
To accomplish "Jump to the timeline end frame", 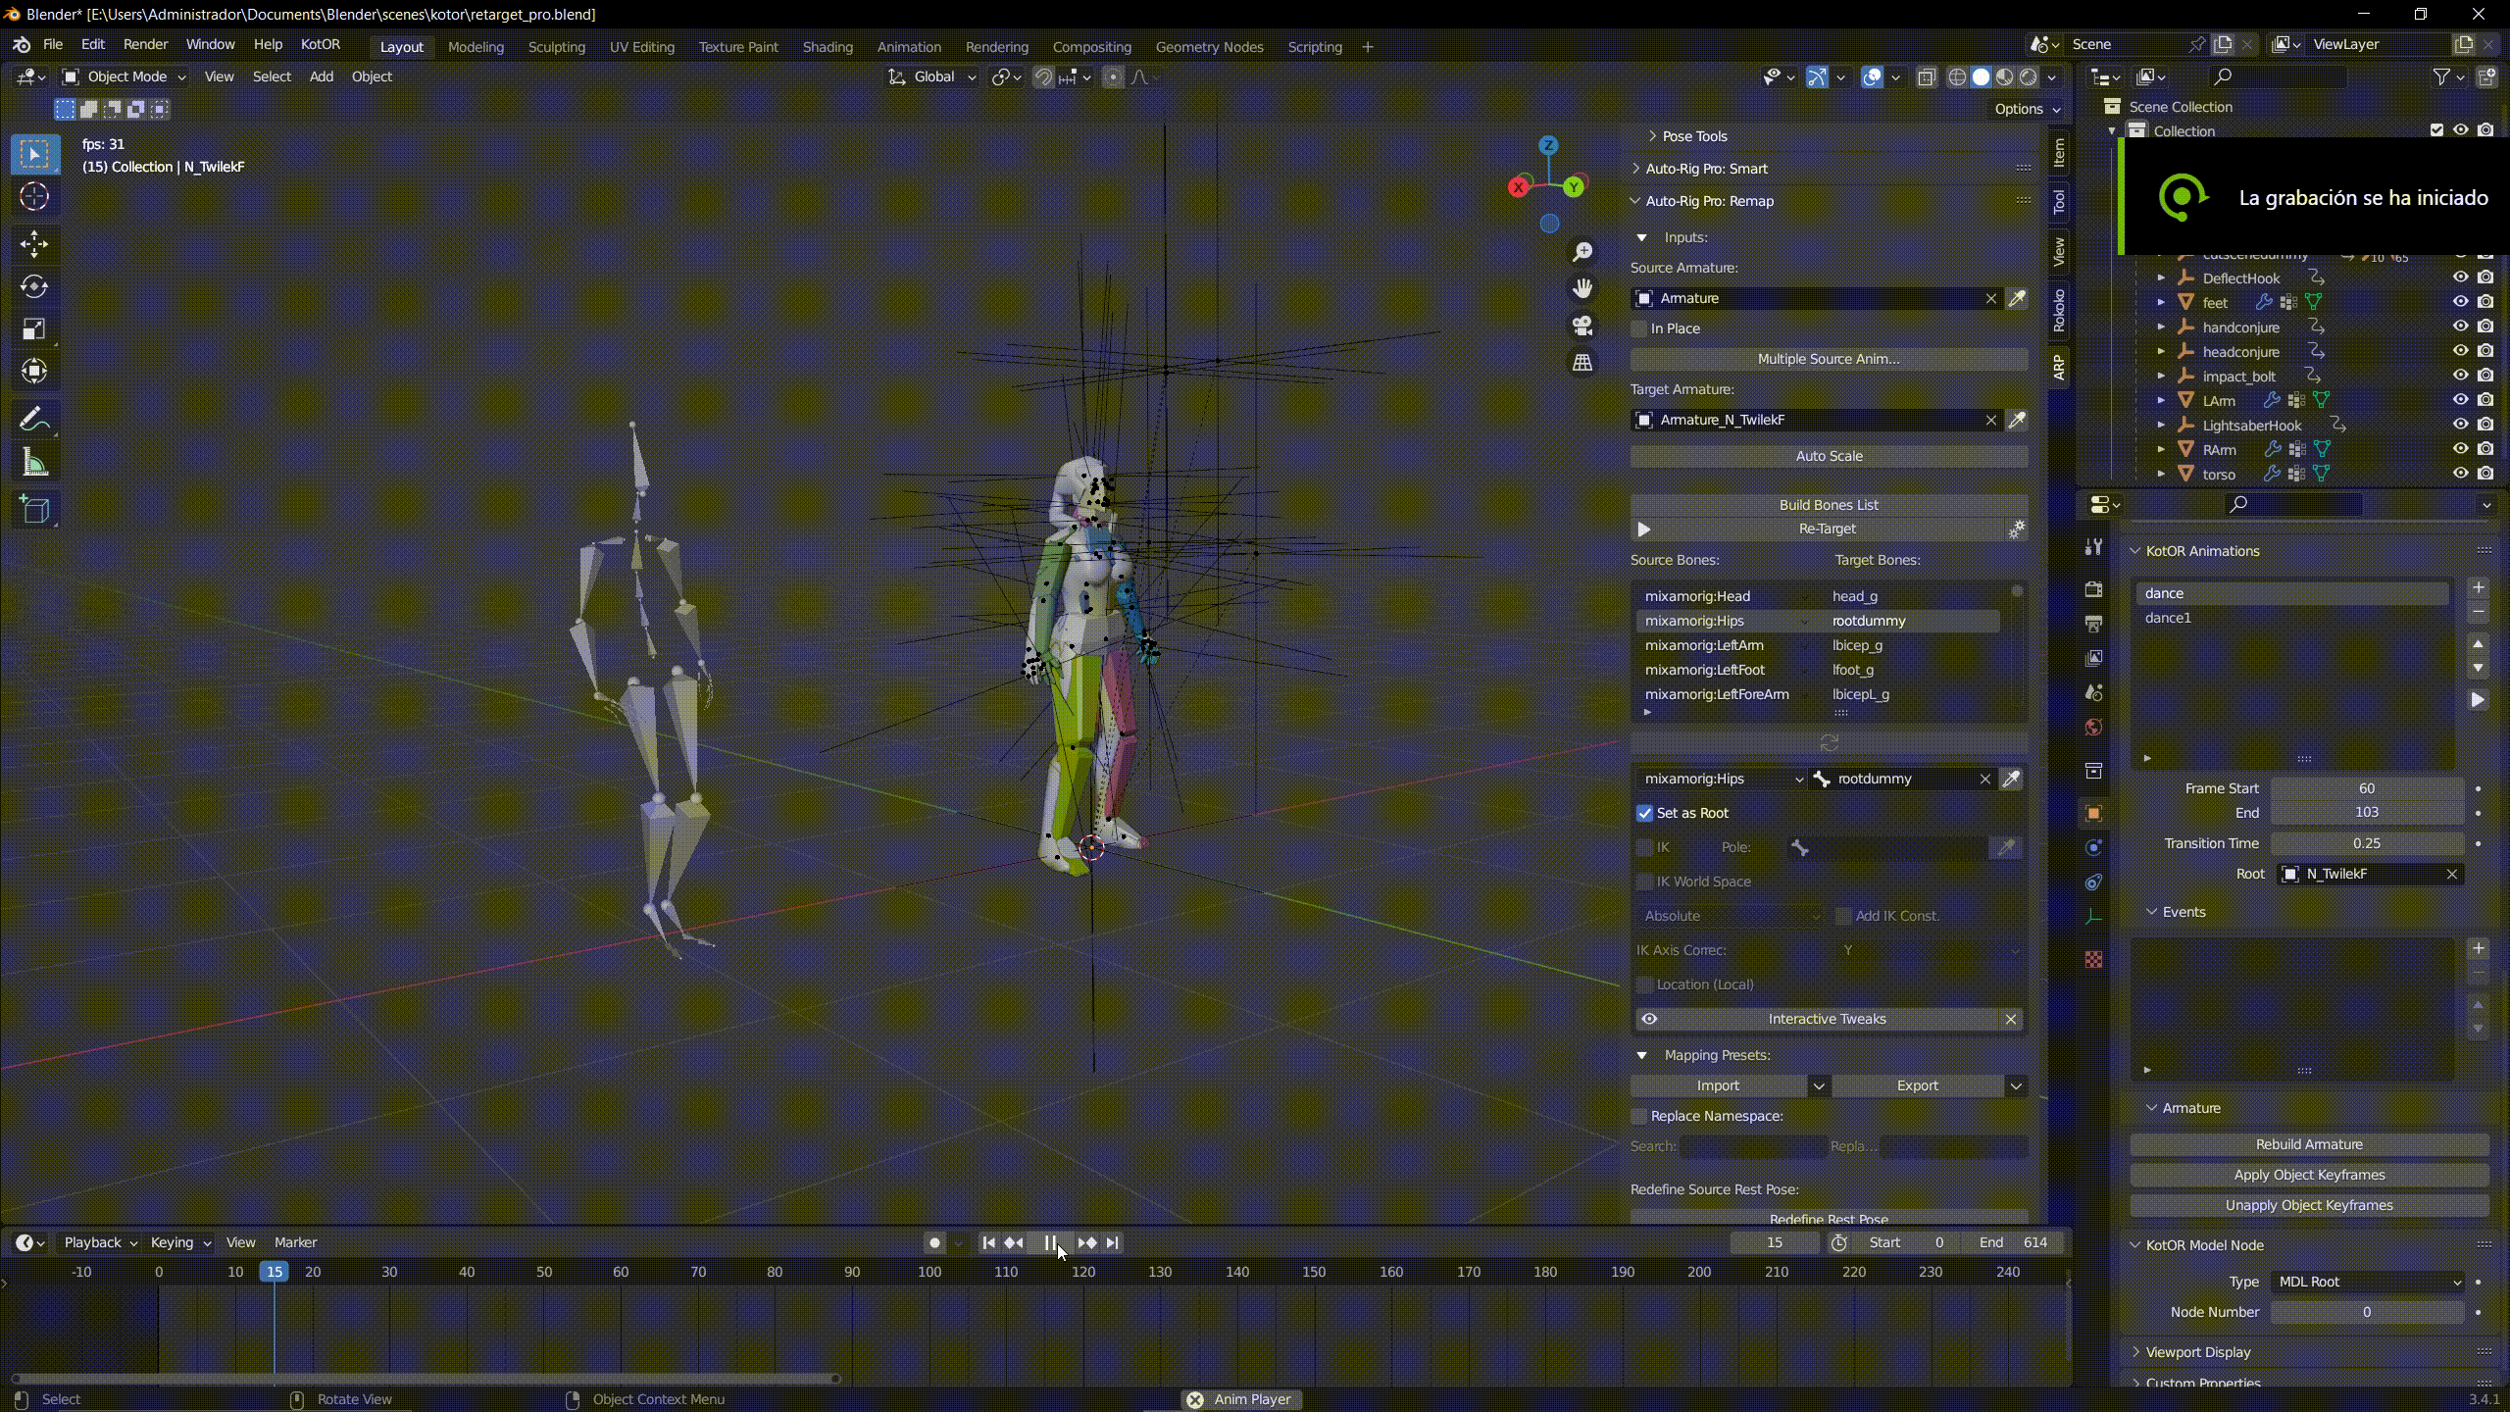I will coord(1112,1242).
